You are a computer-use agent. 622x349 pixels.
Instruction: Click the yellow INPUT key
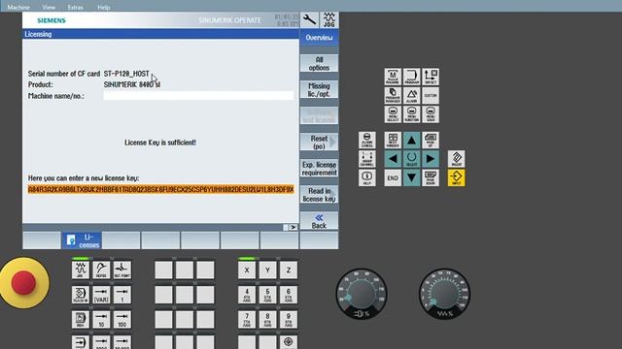click(x=456, y=177)
